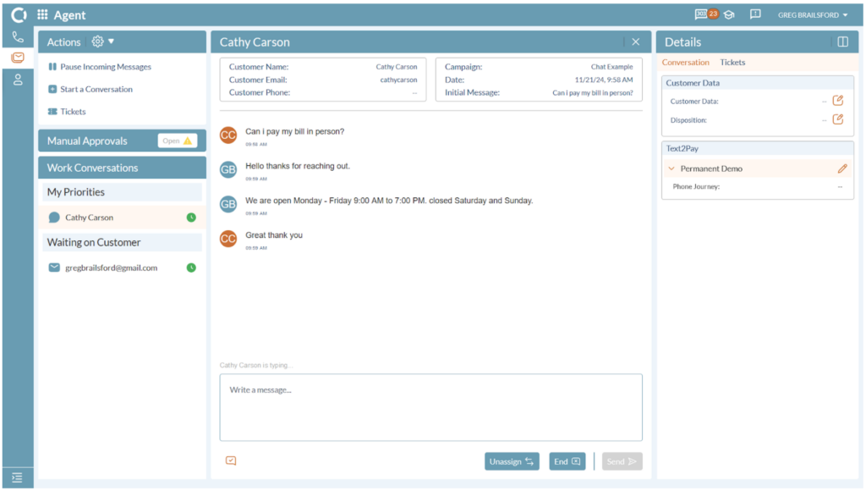The width and height of the screenshot is (866, 491).
Task: Click the gregbrailsford@gmail.com green clock icon
Action: tap(191, 268)
